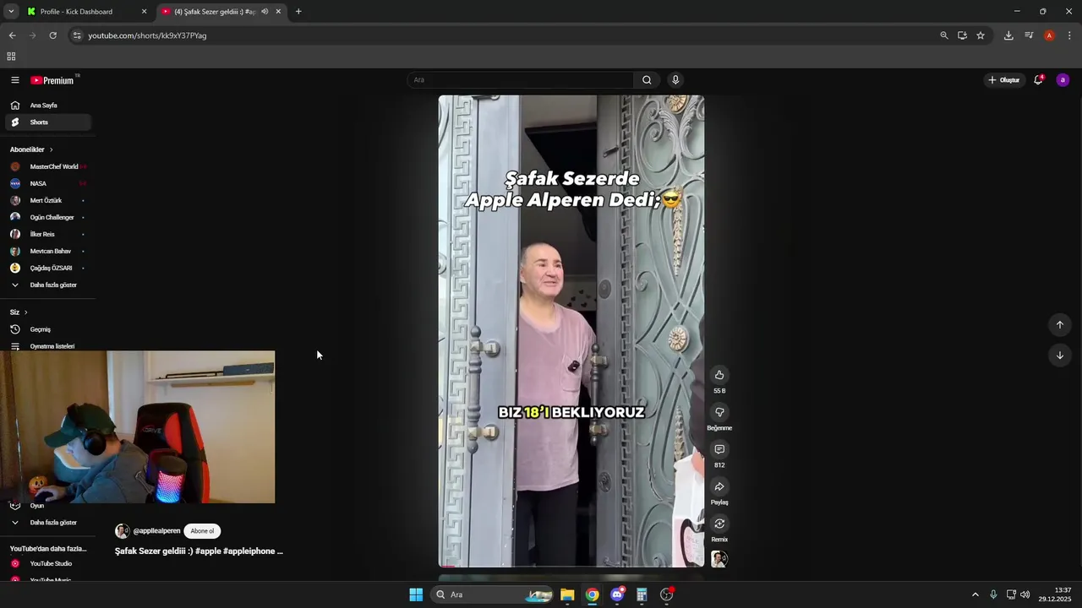Image resolution: width=1082 pixels, height=608 pixels.
Task: Like the Short with the thumbs-up icon
Action: pos(719,375)
